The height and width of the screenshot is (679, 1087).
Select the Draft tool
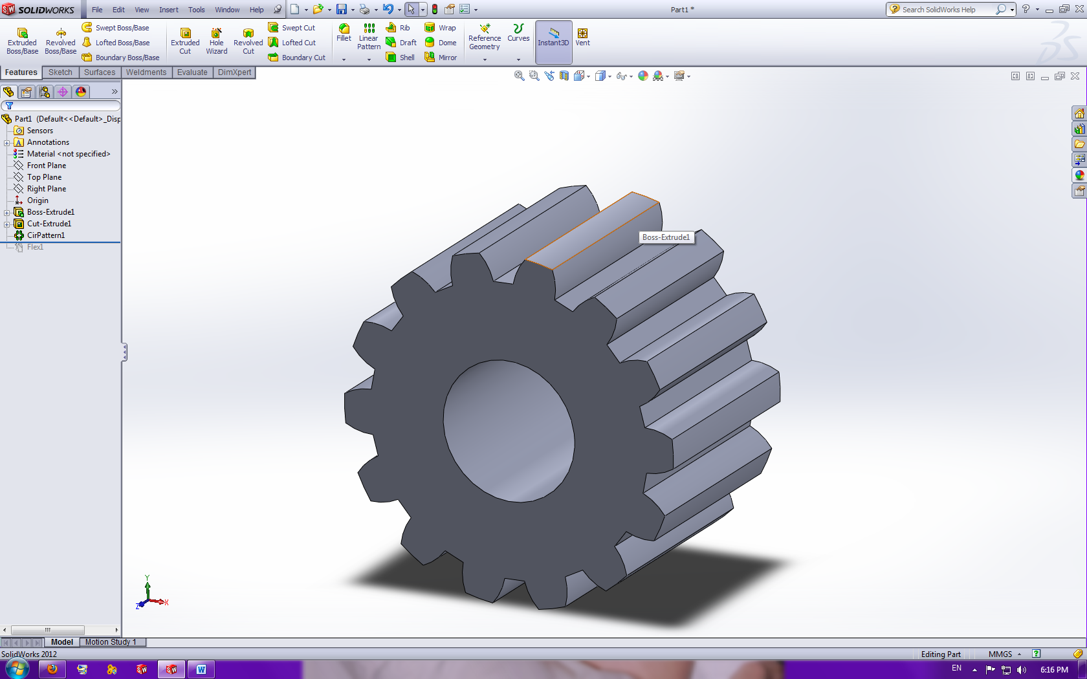(x=401, y=43)
